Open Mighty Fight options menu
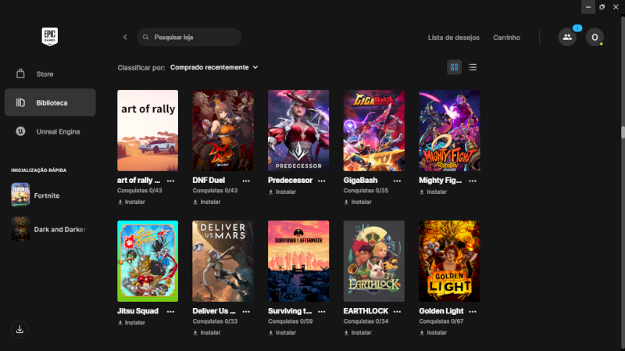Screen dimensions: 625x351 [x=473, y=181]
